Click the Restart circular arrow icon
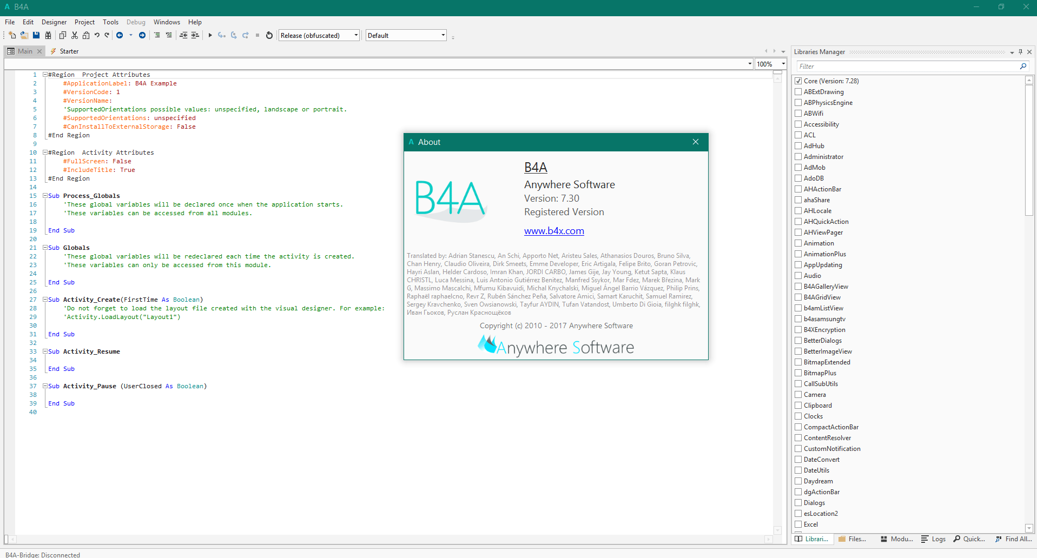 pyautogui.click(x=269, y=35)
